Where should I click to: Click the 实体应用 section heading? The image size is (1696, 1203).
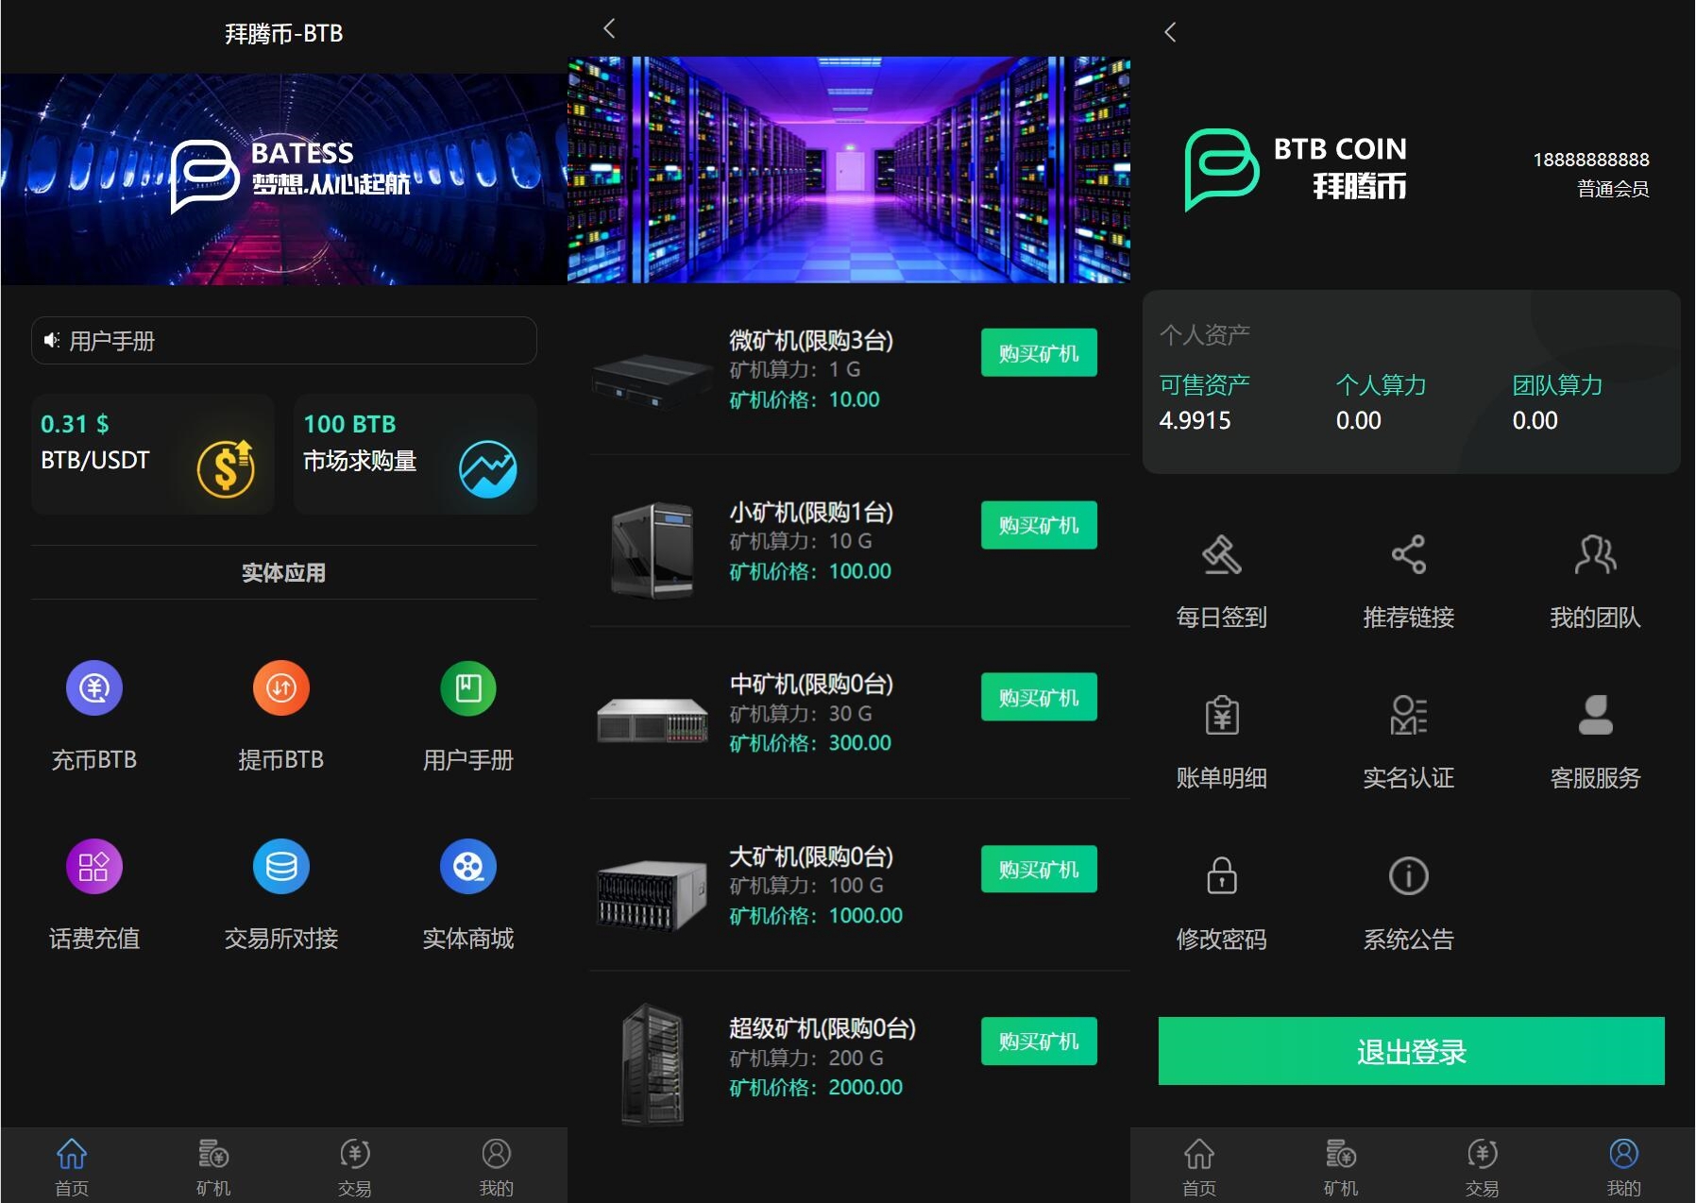pos(283,572)
